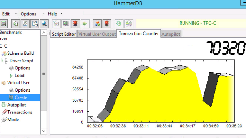Image resolution: width=246 pixels, height=138 pixels.
Task: Click the clipboard copy-paste toolbar icon
Action: tap(35, 24)
